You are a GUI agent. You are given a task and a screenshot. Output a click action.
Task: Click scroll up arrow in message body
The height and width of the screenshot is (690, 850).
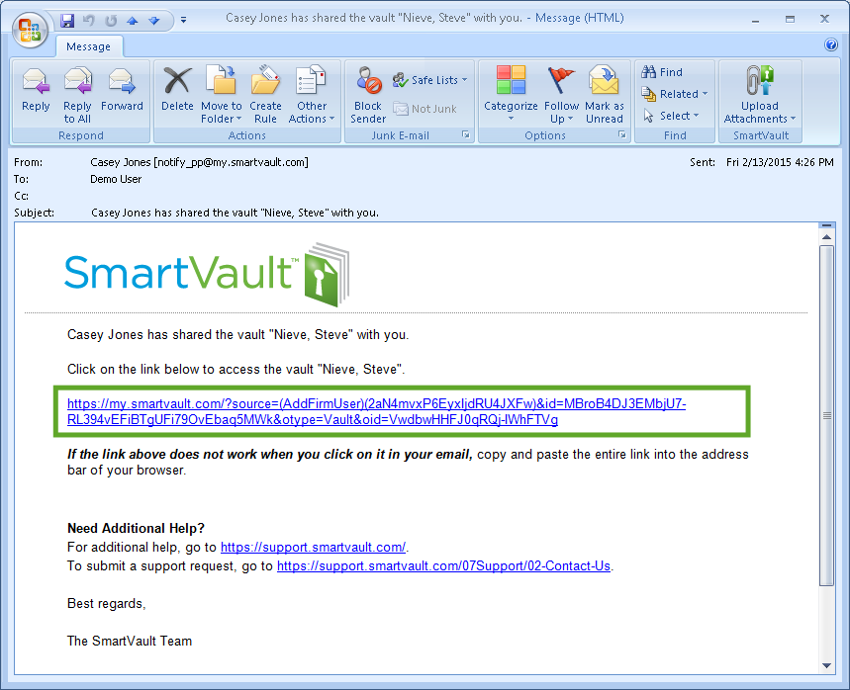[826, 237]
